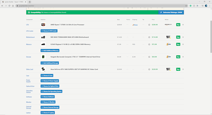The height and width of the screenshot is (115, 212).
Task: Buy the Seagate Barracuda hard drive
Action: pyautogui.click(x=178, y=57)
